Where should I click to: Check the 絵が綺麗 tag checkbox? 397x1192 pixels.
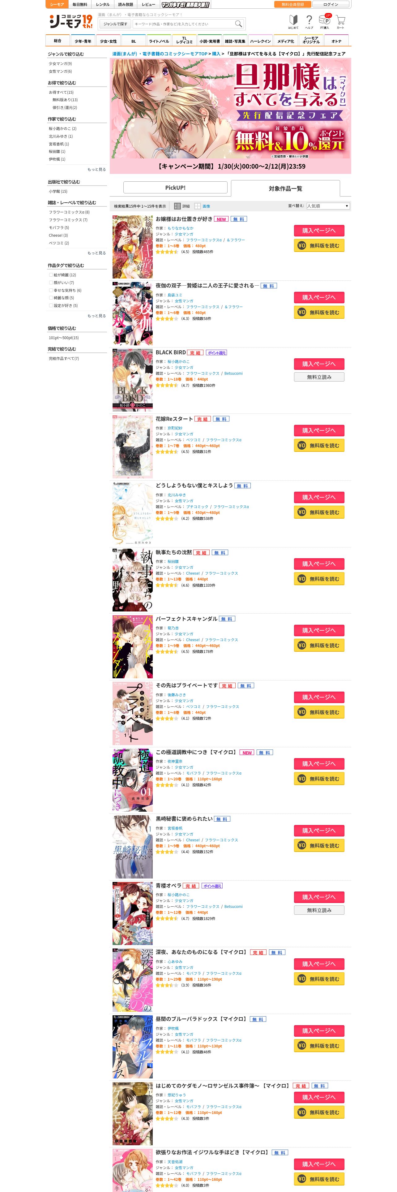(x=51, y=275)
